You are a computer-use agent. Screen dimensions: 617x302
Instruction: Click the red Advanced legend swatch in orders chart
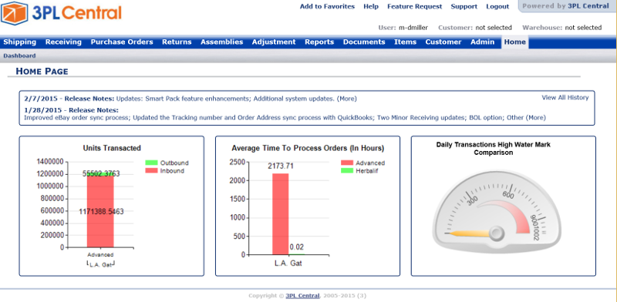[347, 163]
